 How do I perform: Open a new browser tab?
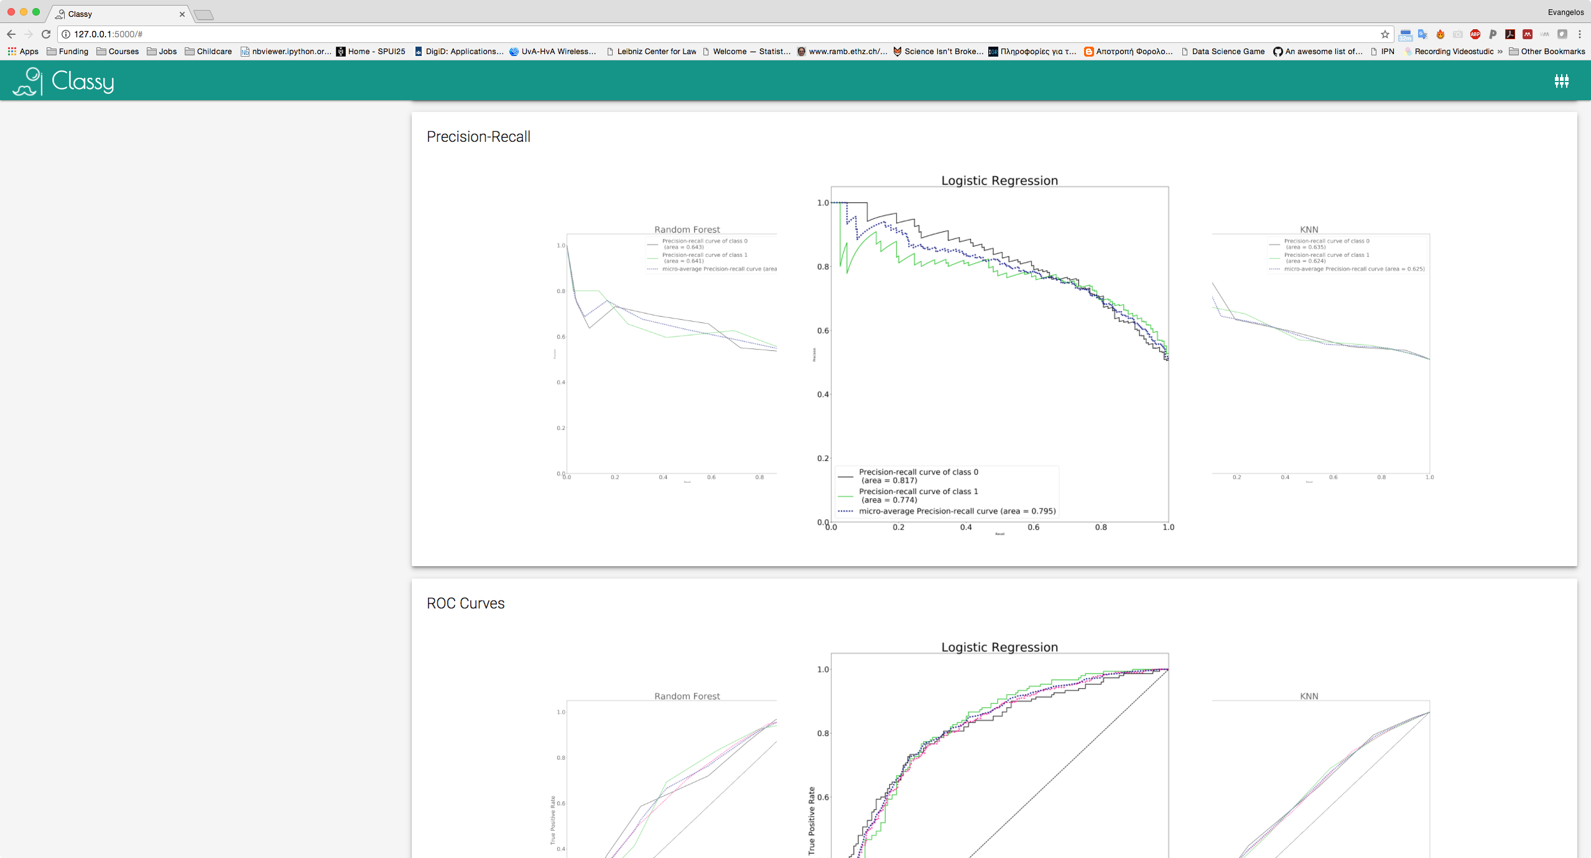point(203,14)
